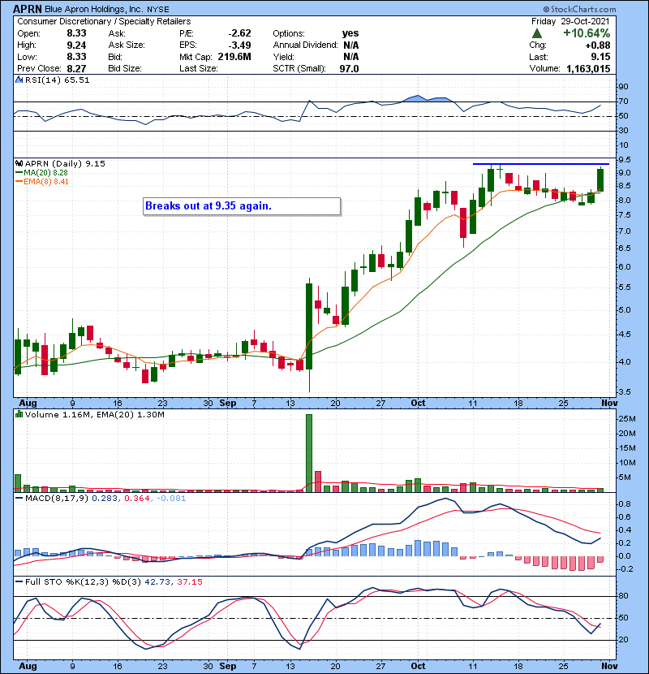Image resolution: width=649 pixels, height=674 pixels.
Task: Click the Last price value 9.15
Action: [x=600, y=57]
